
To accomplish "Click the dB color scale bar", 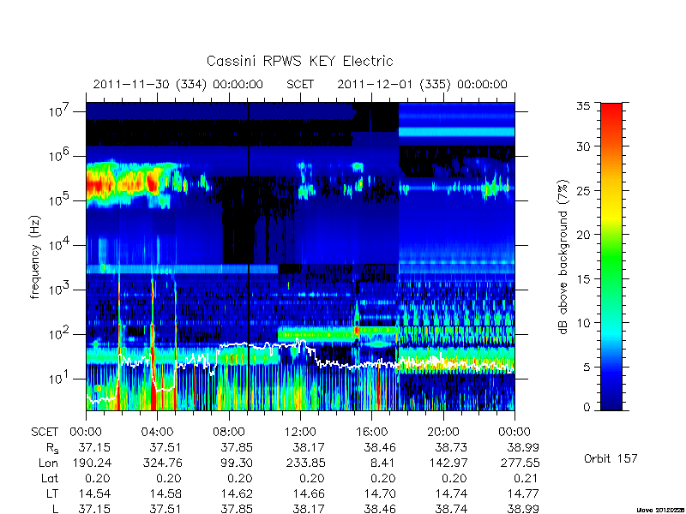I will point(611,256).
